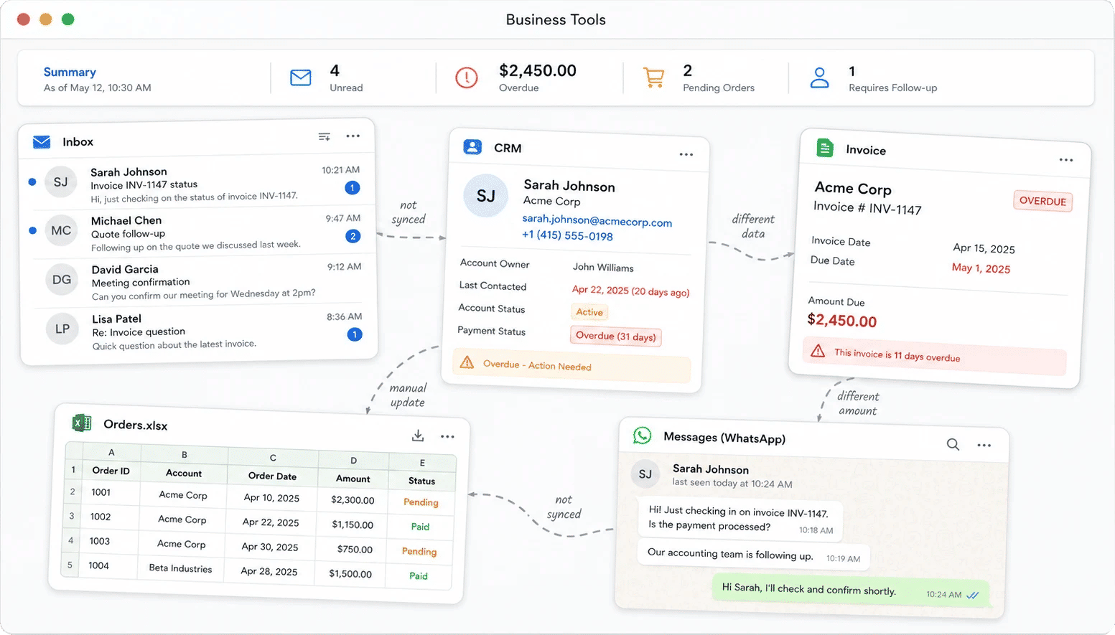Open Sarah Johnson's email address link

[597, 220]
